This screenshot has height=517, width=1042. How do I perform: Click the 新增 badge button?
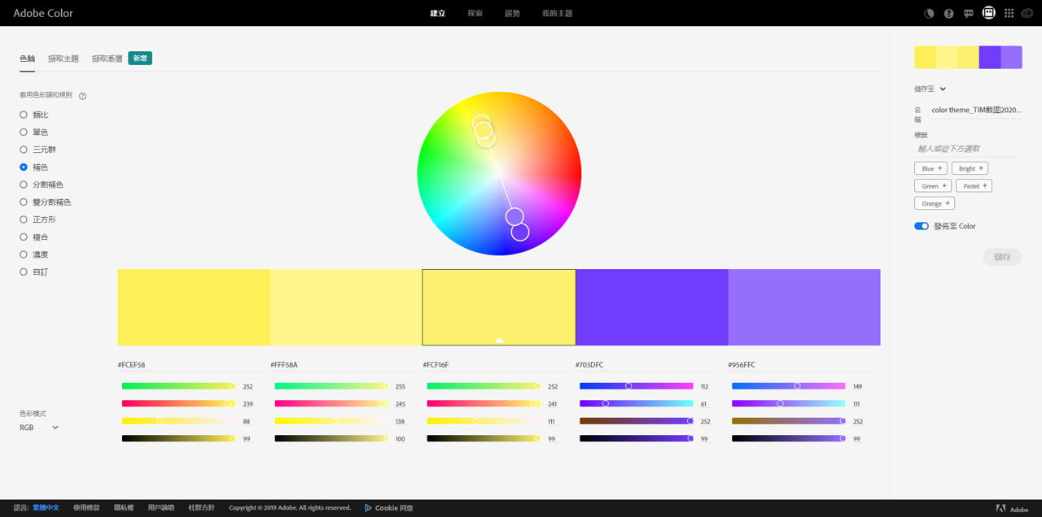click(x=140, y=59)
